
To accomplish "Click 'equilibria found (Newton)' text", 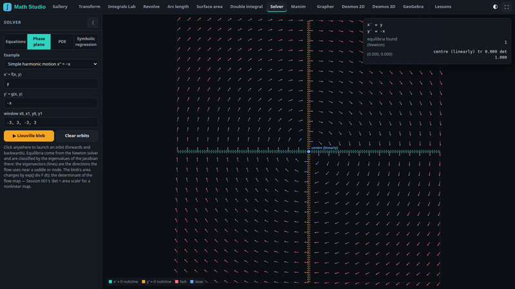I will pyautogui.click(x=382, y=42).
